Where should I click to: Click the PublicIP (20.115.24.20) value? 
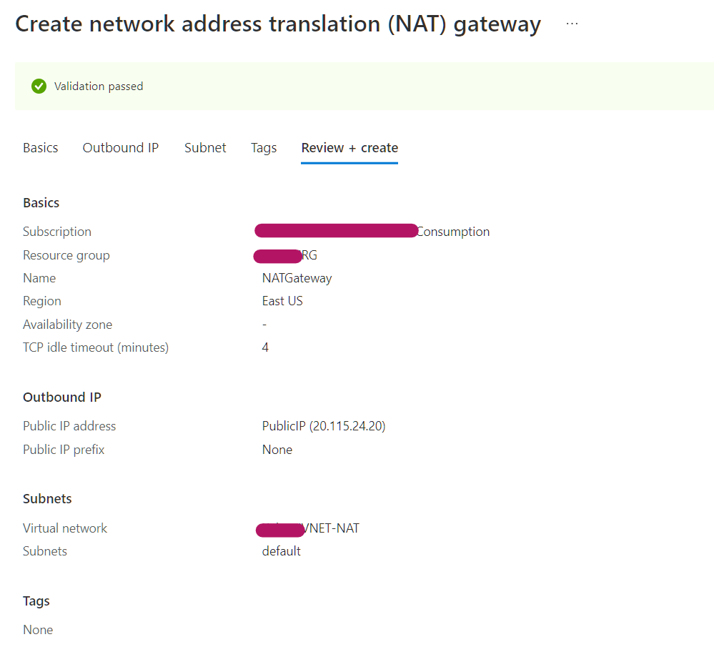pyautogui.click(x=324, y=426)
